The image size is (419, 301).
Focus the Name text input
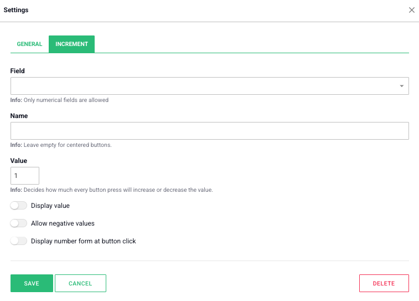coord(209,131)
